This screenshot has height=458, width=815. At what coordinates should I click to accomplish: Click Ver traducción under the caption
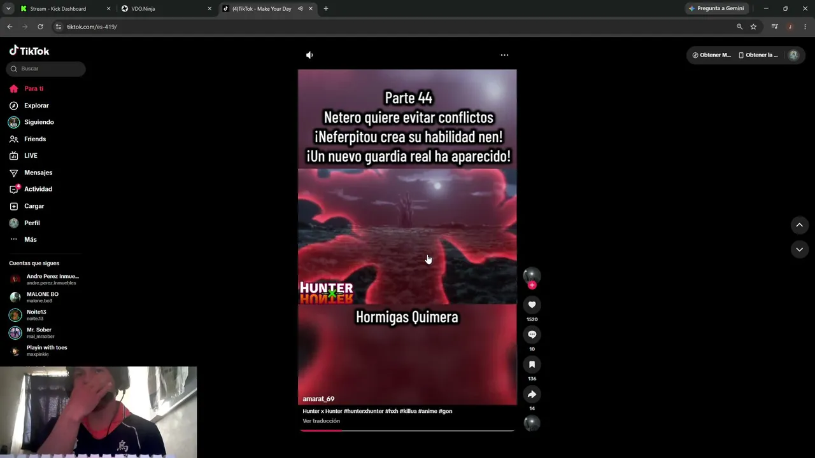(x=321, y=421)
